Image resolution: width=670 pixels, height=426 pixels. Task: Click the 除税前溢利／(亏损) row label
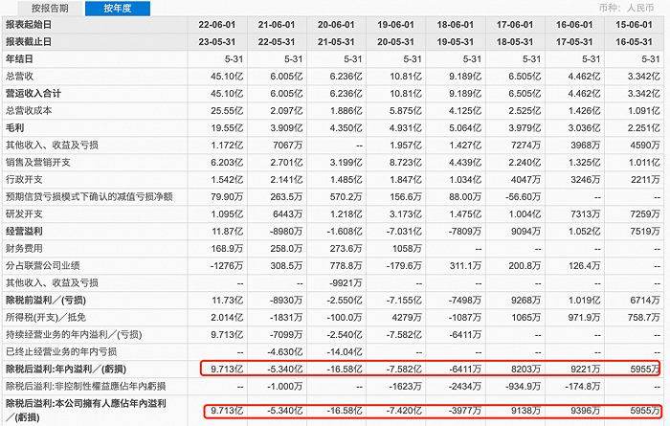pos(46,300)
